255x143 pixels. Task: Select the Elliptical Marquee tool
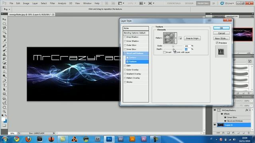point(4,24)
